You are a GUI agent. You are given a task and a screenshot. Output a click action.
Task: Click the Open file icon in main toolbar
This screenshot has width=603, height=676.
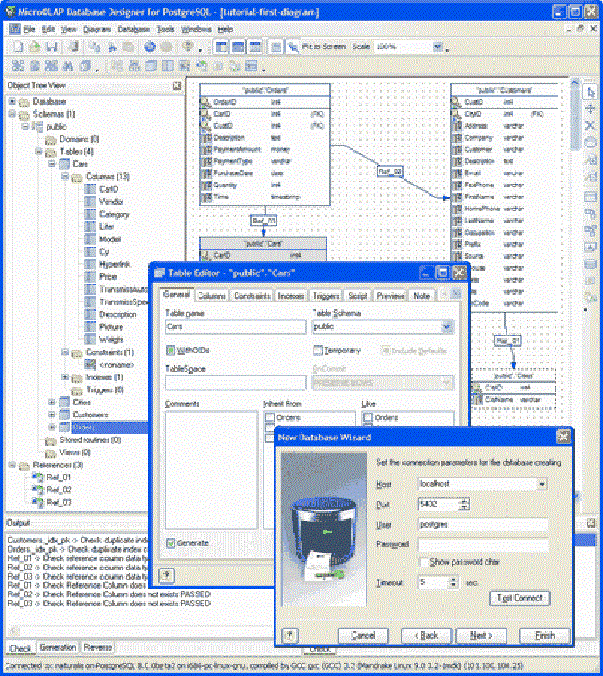pyautogui.click(x=34, y=46)
